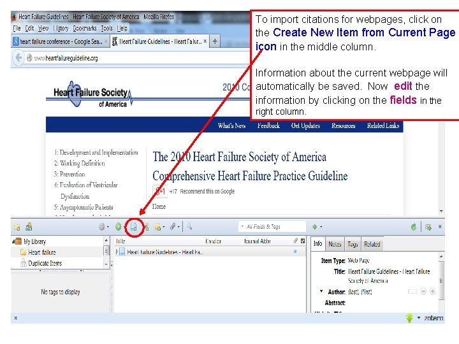
Task: Click the attachment column paperclip header
Action: pos(296,241)
